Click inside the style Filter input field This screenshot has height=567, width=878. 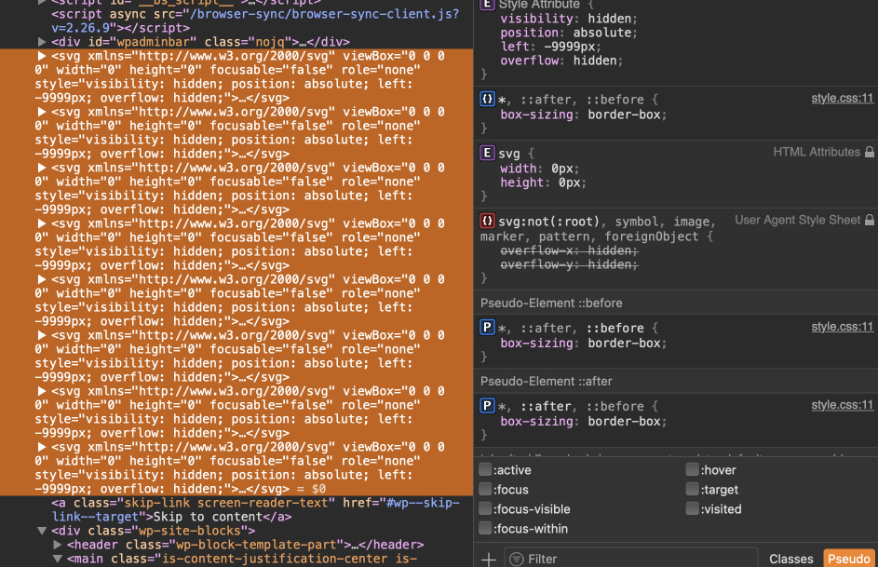(x=605, y=558)
